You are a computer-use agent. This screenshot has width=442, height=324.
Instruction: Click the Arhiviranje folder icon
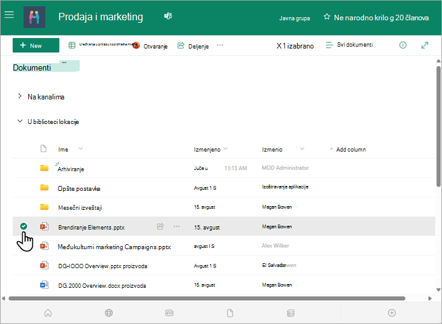coord(44,168)
